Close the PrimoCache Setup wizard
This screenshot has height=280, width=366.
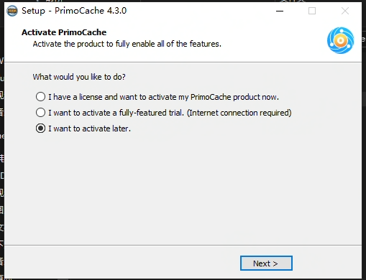345,11
